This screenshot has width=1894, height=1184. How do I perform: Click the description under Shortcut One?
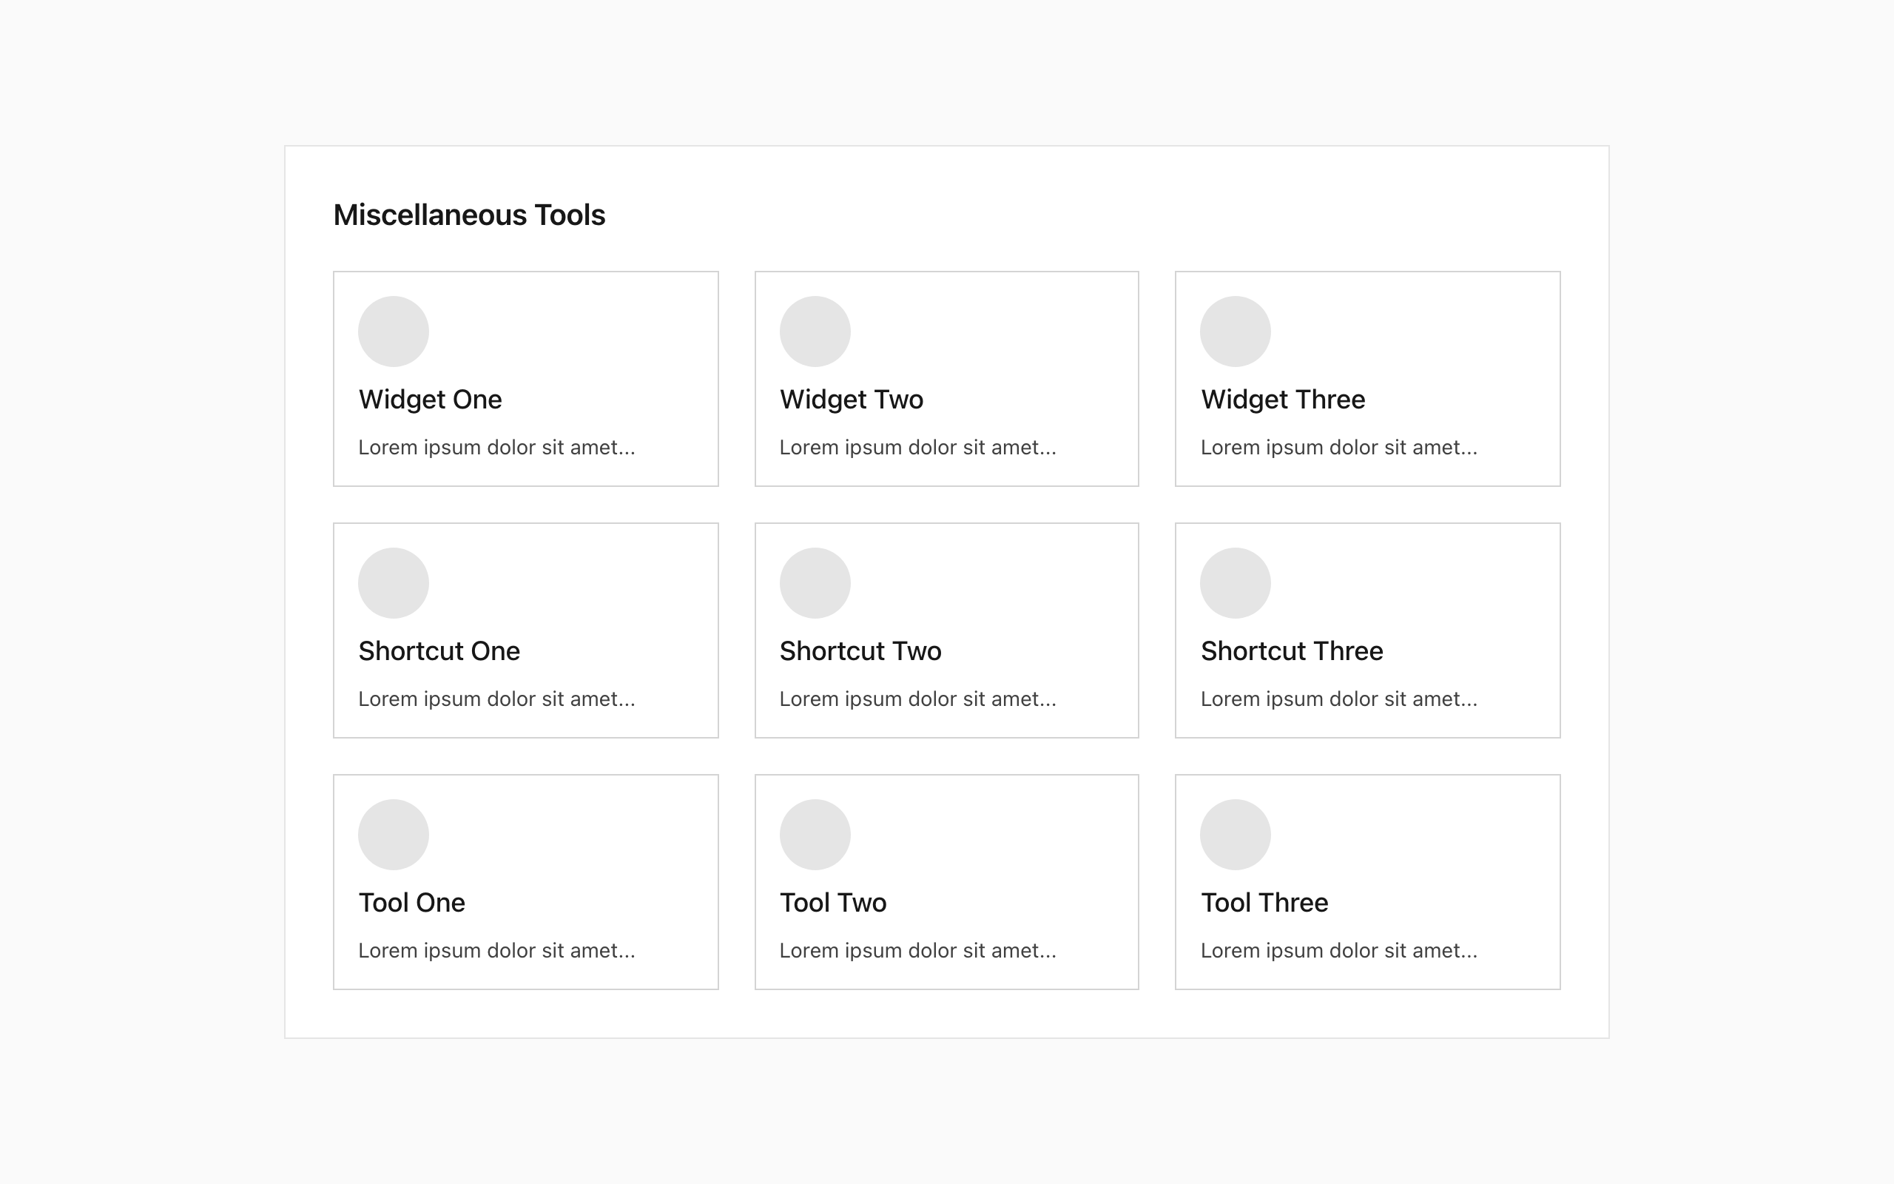pos(497,699)
